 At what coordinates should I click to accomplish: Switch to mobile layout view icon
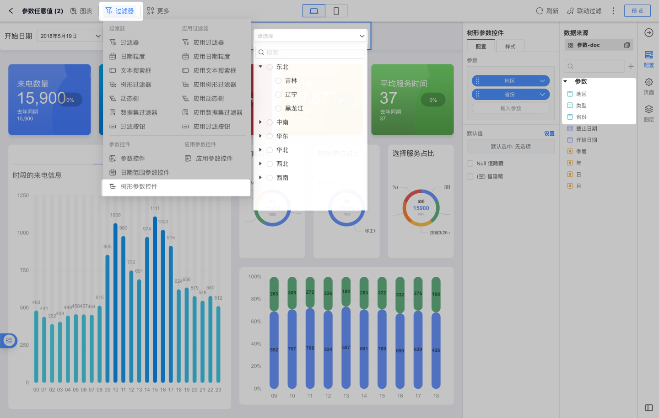point(336,11)
